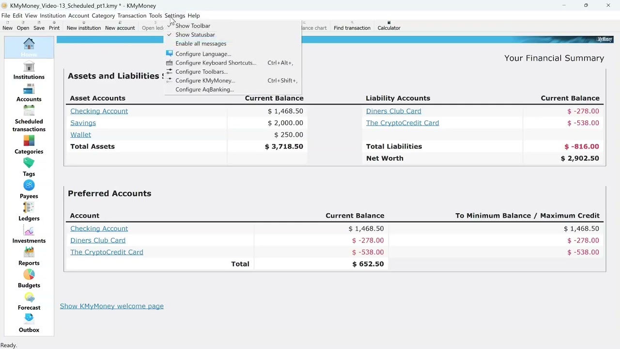
Task: Open the Reports view
Action: (x=29, y=257)
